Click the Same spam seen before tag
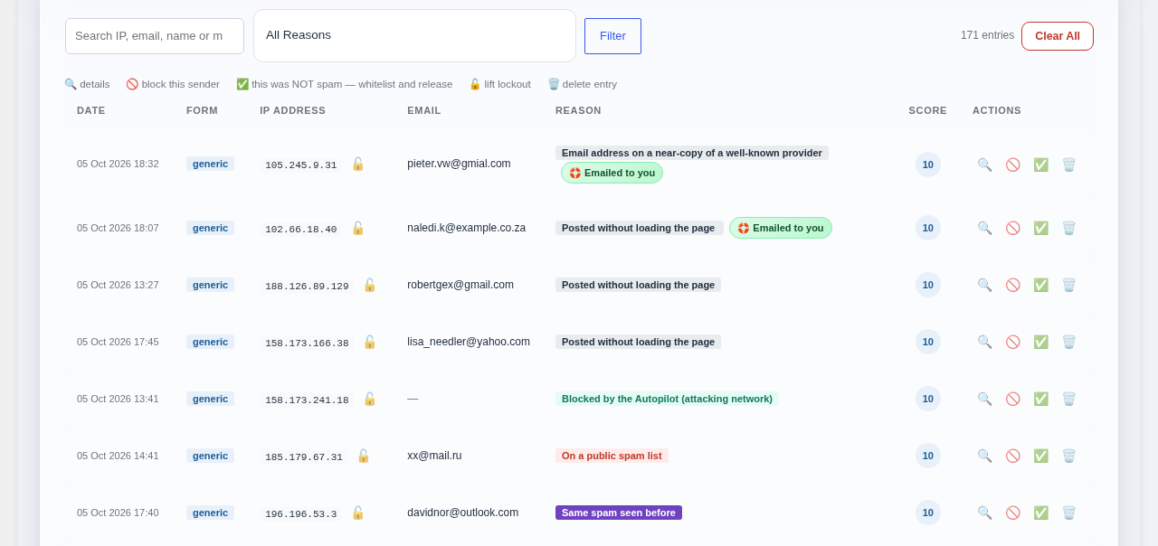 [619, 513]
